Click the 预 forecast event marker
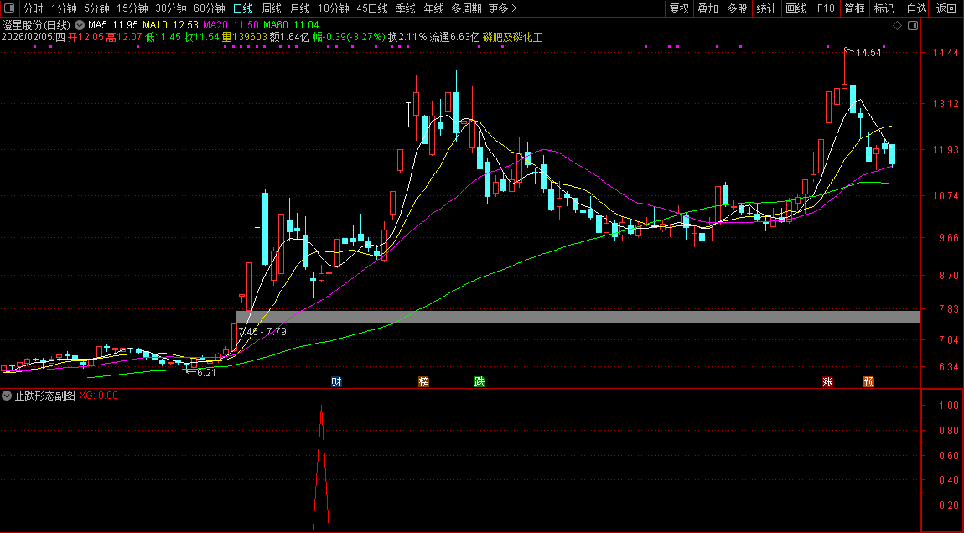This screenshot has width=964, height=533. pyautogui.click(x=868, y=382)
